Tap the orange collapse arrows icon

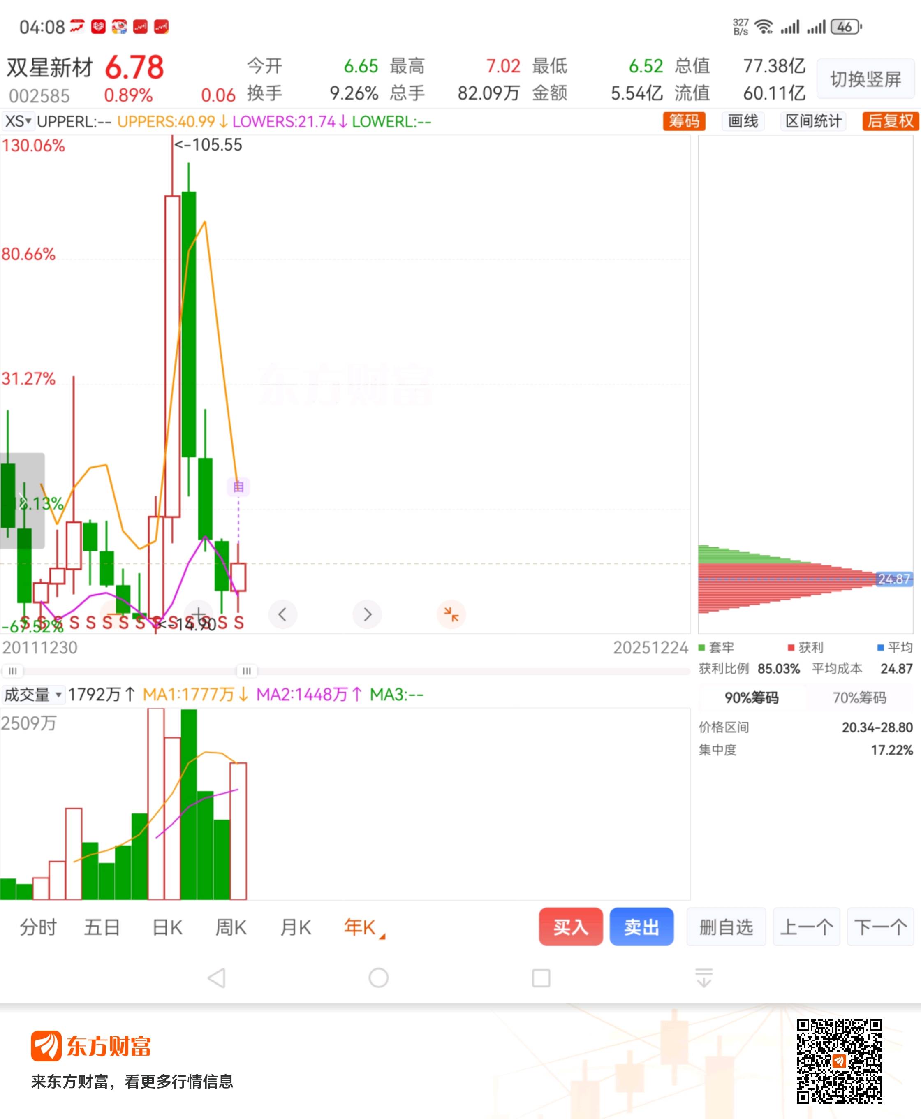tap(451, 614)
